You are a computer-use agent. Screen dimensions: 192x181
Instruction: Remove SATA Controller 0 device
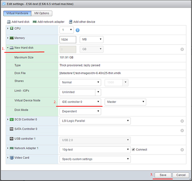click(182, 131)
